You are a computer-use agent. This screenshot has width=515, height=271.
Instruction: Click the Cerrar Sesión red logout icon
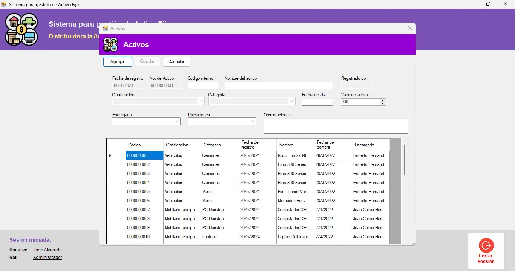(486, 245)
